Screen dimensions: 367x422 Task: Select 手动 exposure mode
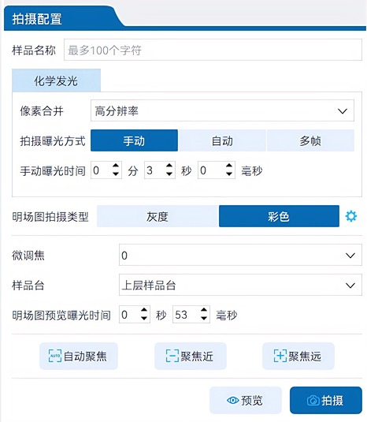(x=134, y=140)
